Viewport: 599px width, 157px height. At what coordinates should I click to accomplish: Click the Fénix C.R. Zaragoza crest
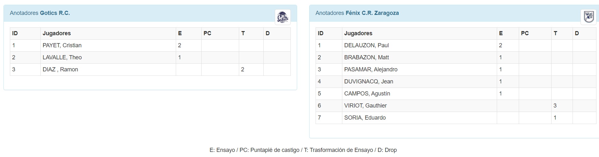(588, 17)
